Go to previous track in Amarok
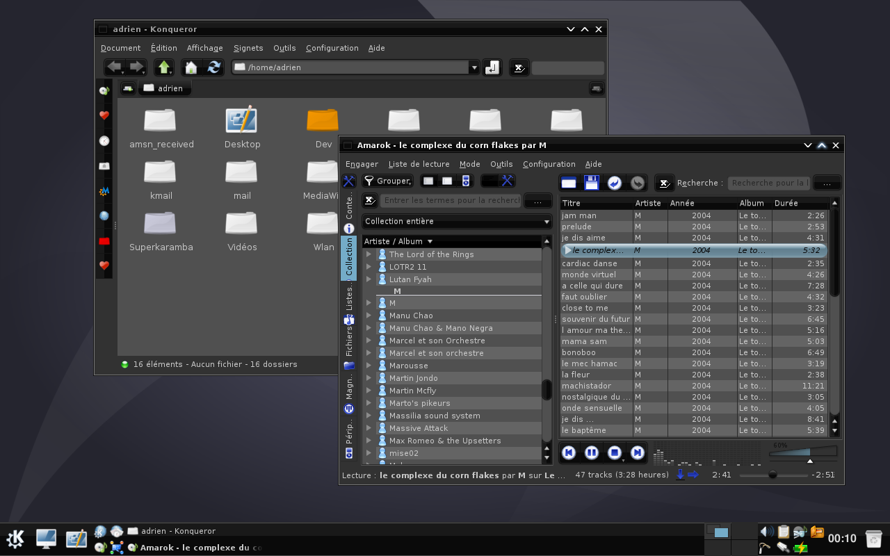 (x=569, y=452)
